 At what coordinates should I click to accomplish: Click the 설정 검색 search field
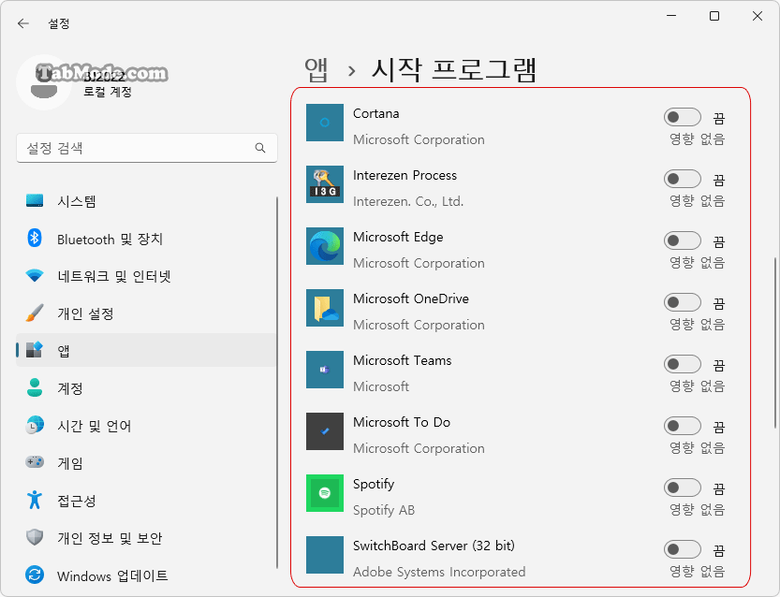(x=147, y=148)
